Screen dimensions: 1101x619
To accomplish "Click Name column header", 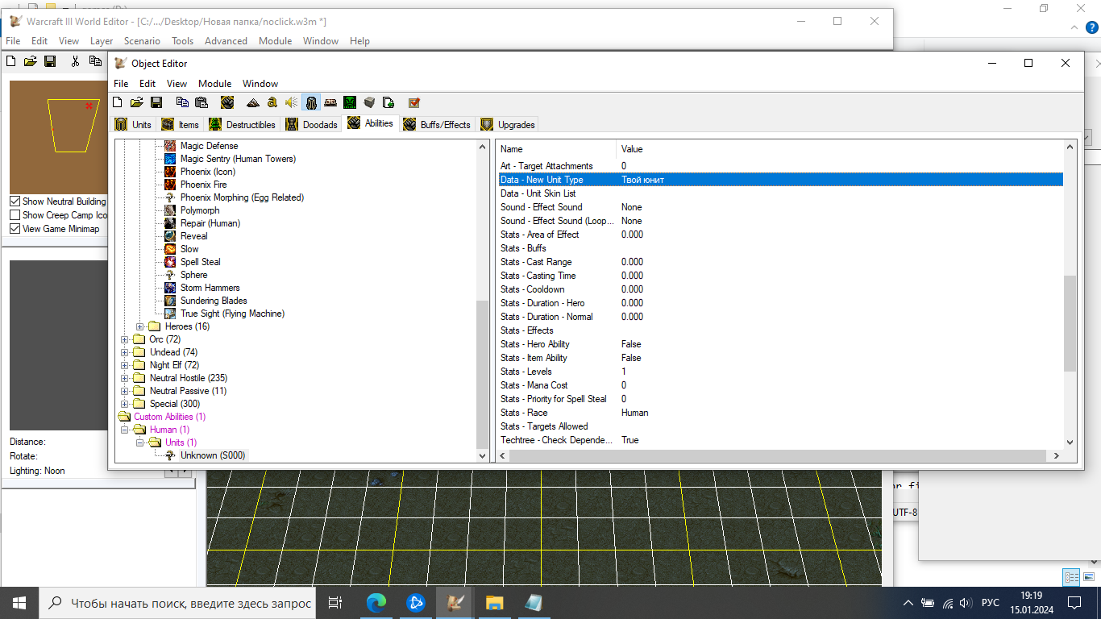I will (x=556, y=149).
